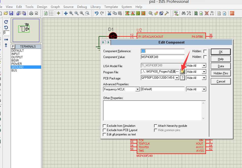Save the design with the floppy disk icon
This screenshot has width=242, height=168.
point(11,13)
